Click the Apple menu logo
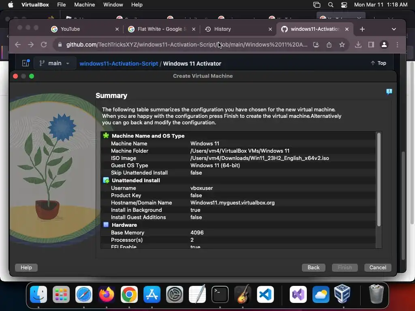Viewport: 415px width, 311px height. pos(11,5)
